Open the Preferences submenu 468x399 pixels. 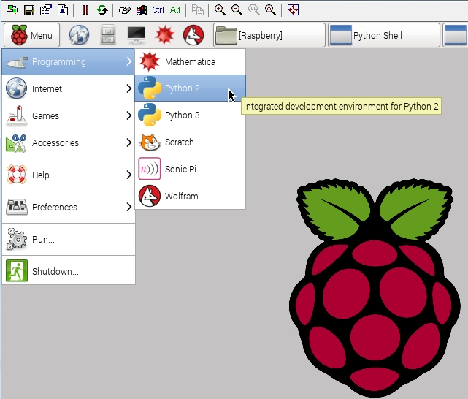(x=68, y=208)
